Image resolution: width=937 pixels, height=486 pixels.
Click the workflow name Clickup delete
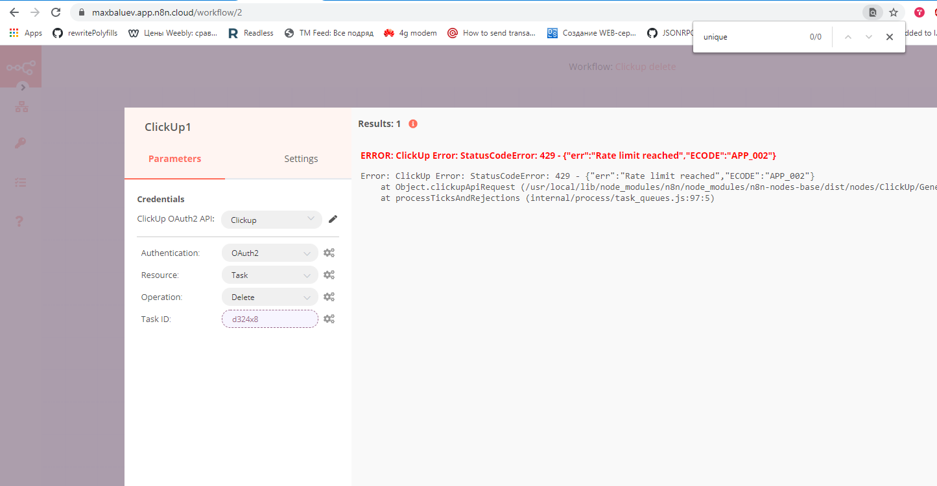645,67
